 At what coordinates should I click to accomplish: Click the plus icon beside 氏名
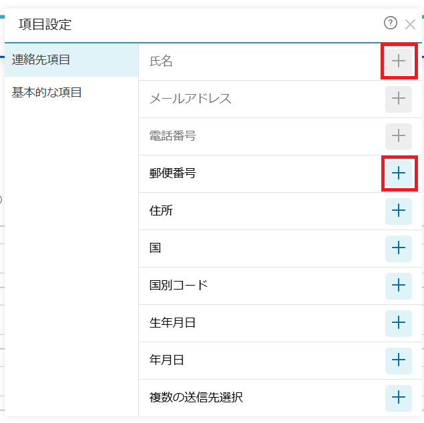[x=399, y=61]
